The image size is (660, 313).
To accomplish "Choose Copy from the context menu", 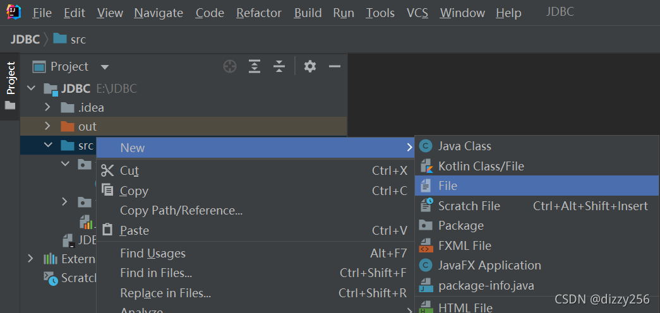I will (x=255, y=191).
